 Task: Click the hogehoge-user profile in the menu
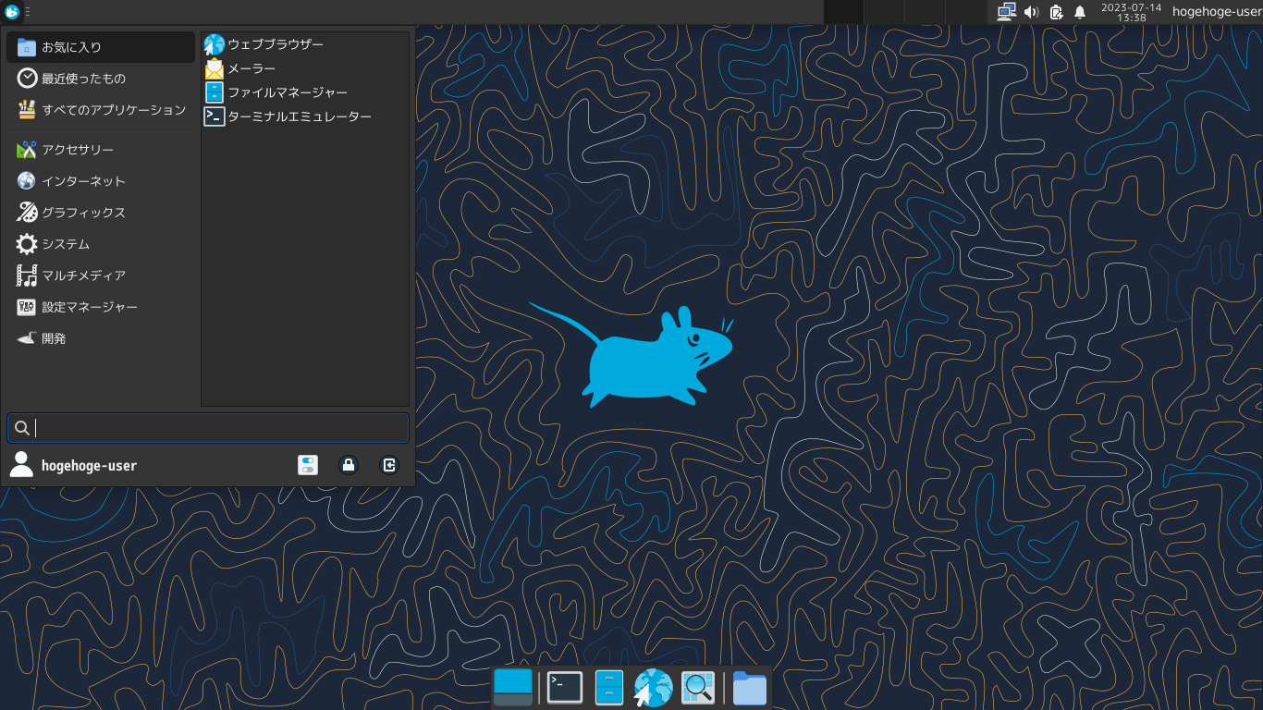[x=73, y=465]
